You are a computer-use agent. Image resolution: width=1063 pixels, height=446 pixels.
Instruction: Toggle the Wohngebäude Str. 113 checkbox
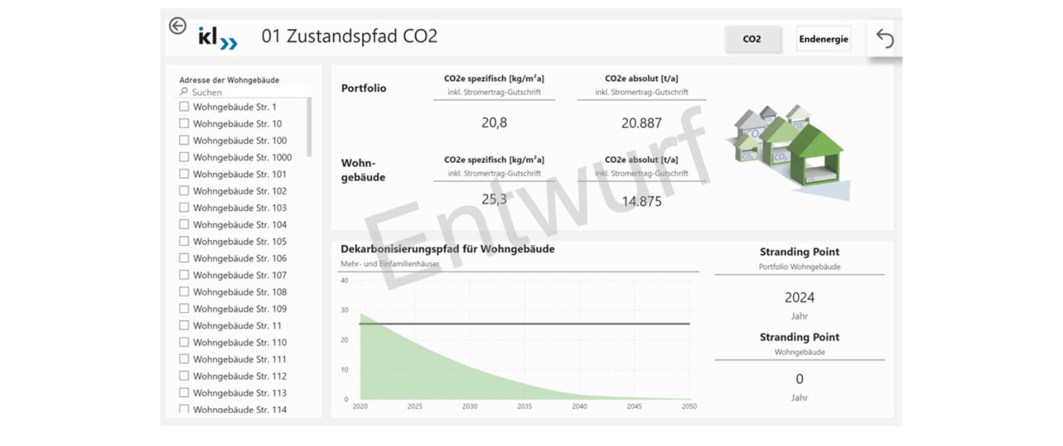coord(184,393)
